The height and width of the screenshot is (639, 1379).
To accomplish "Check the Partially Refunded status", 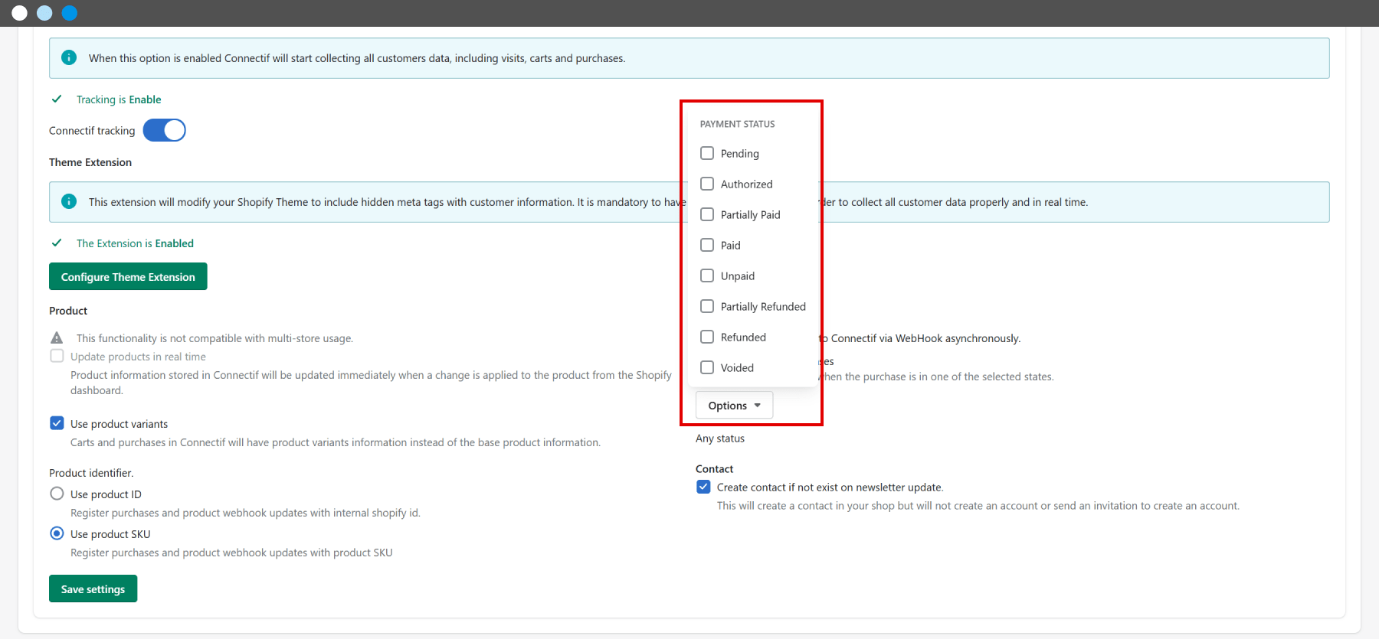I will click(707, 306).
